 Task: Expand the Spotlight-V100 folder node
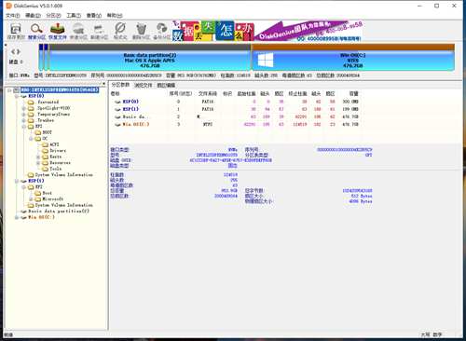coord(23,108)
